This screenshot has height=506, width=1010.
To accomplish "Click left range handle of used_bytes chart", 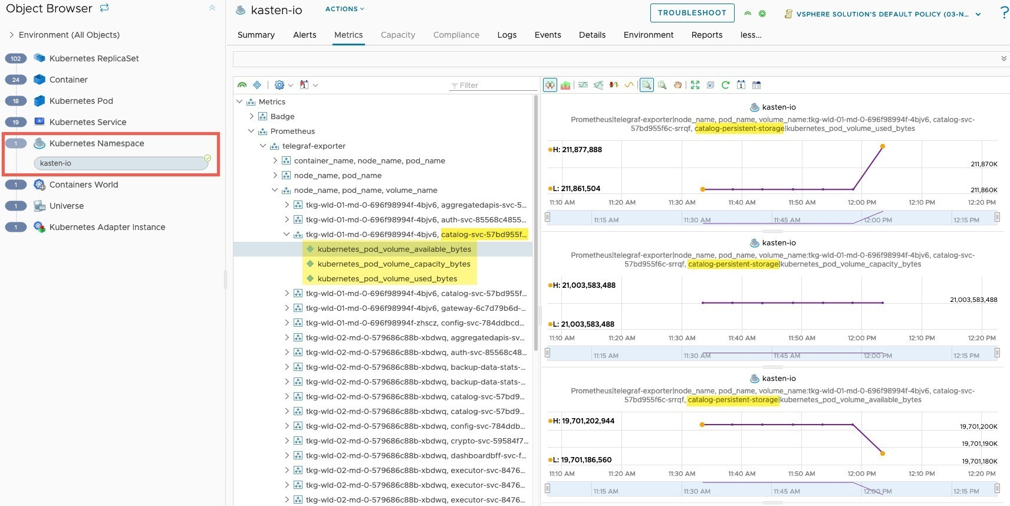I will 548,217.
